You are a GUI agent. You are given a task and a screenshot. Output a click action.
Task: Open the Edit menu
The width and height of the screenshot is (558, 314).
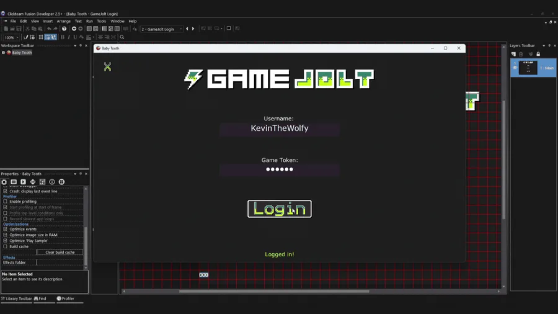(x=24, y=21)
